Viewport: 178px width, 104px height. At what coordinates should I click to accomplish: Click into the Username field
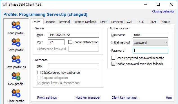coord(150,35)
